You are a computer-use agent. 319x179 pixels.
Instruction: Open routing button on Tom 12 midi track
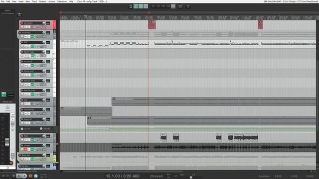tap(43, 85)
